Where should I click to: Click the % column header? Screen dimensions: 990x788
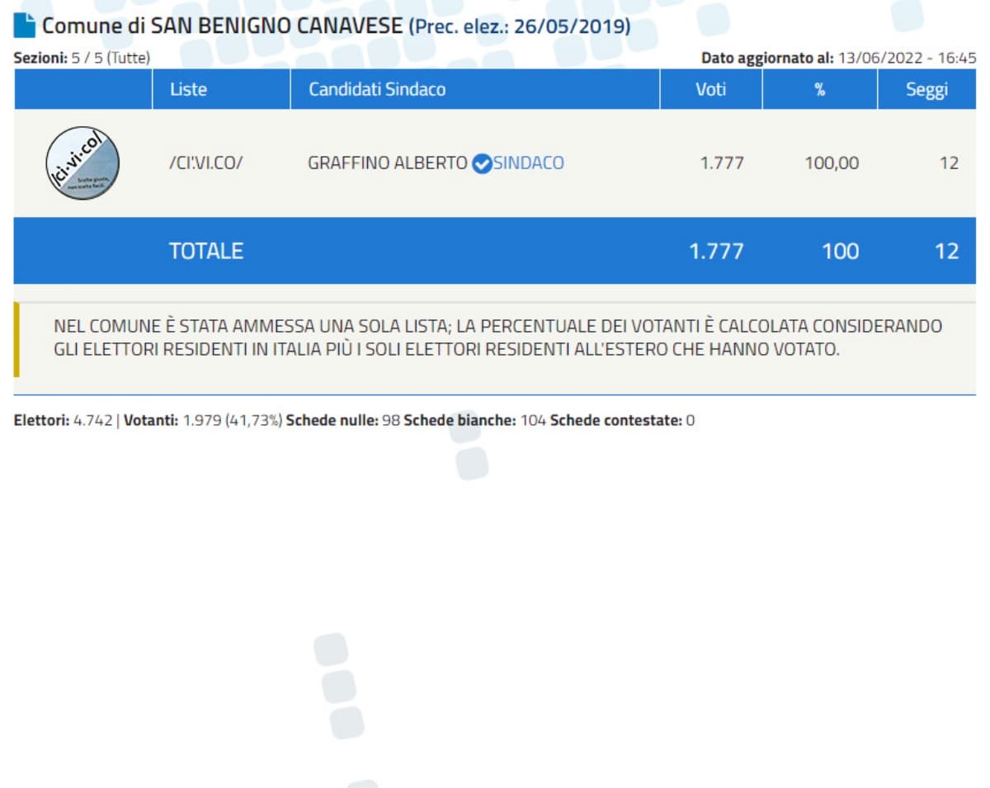[x=819, y=90]
